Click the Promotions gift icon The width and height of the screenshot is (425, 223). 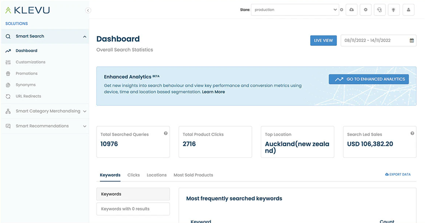click(8, 74)
